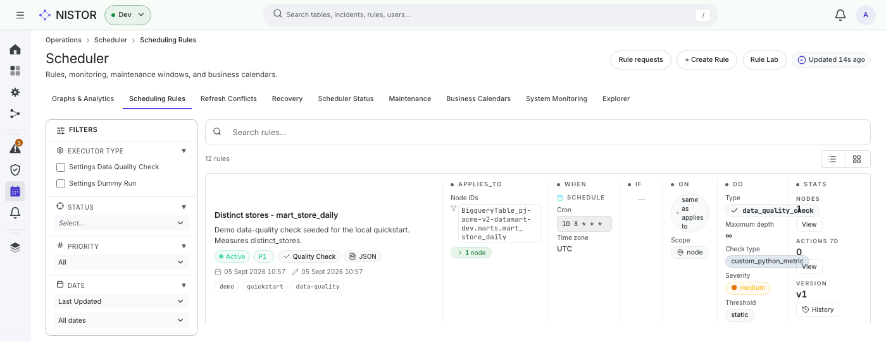Viewport: 886px width, 341px height.
Task: Collapse the Date filter section
Action: pos(184,285)
